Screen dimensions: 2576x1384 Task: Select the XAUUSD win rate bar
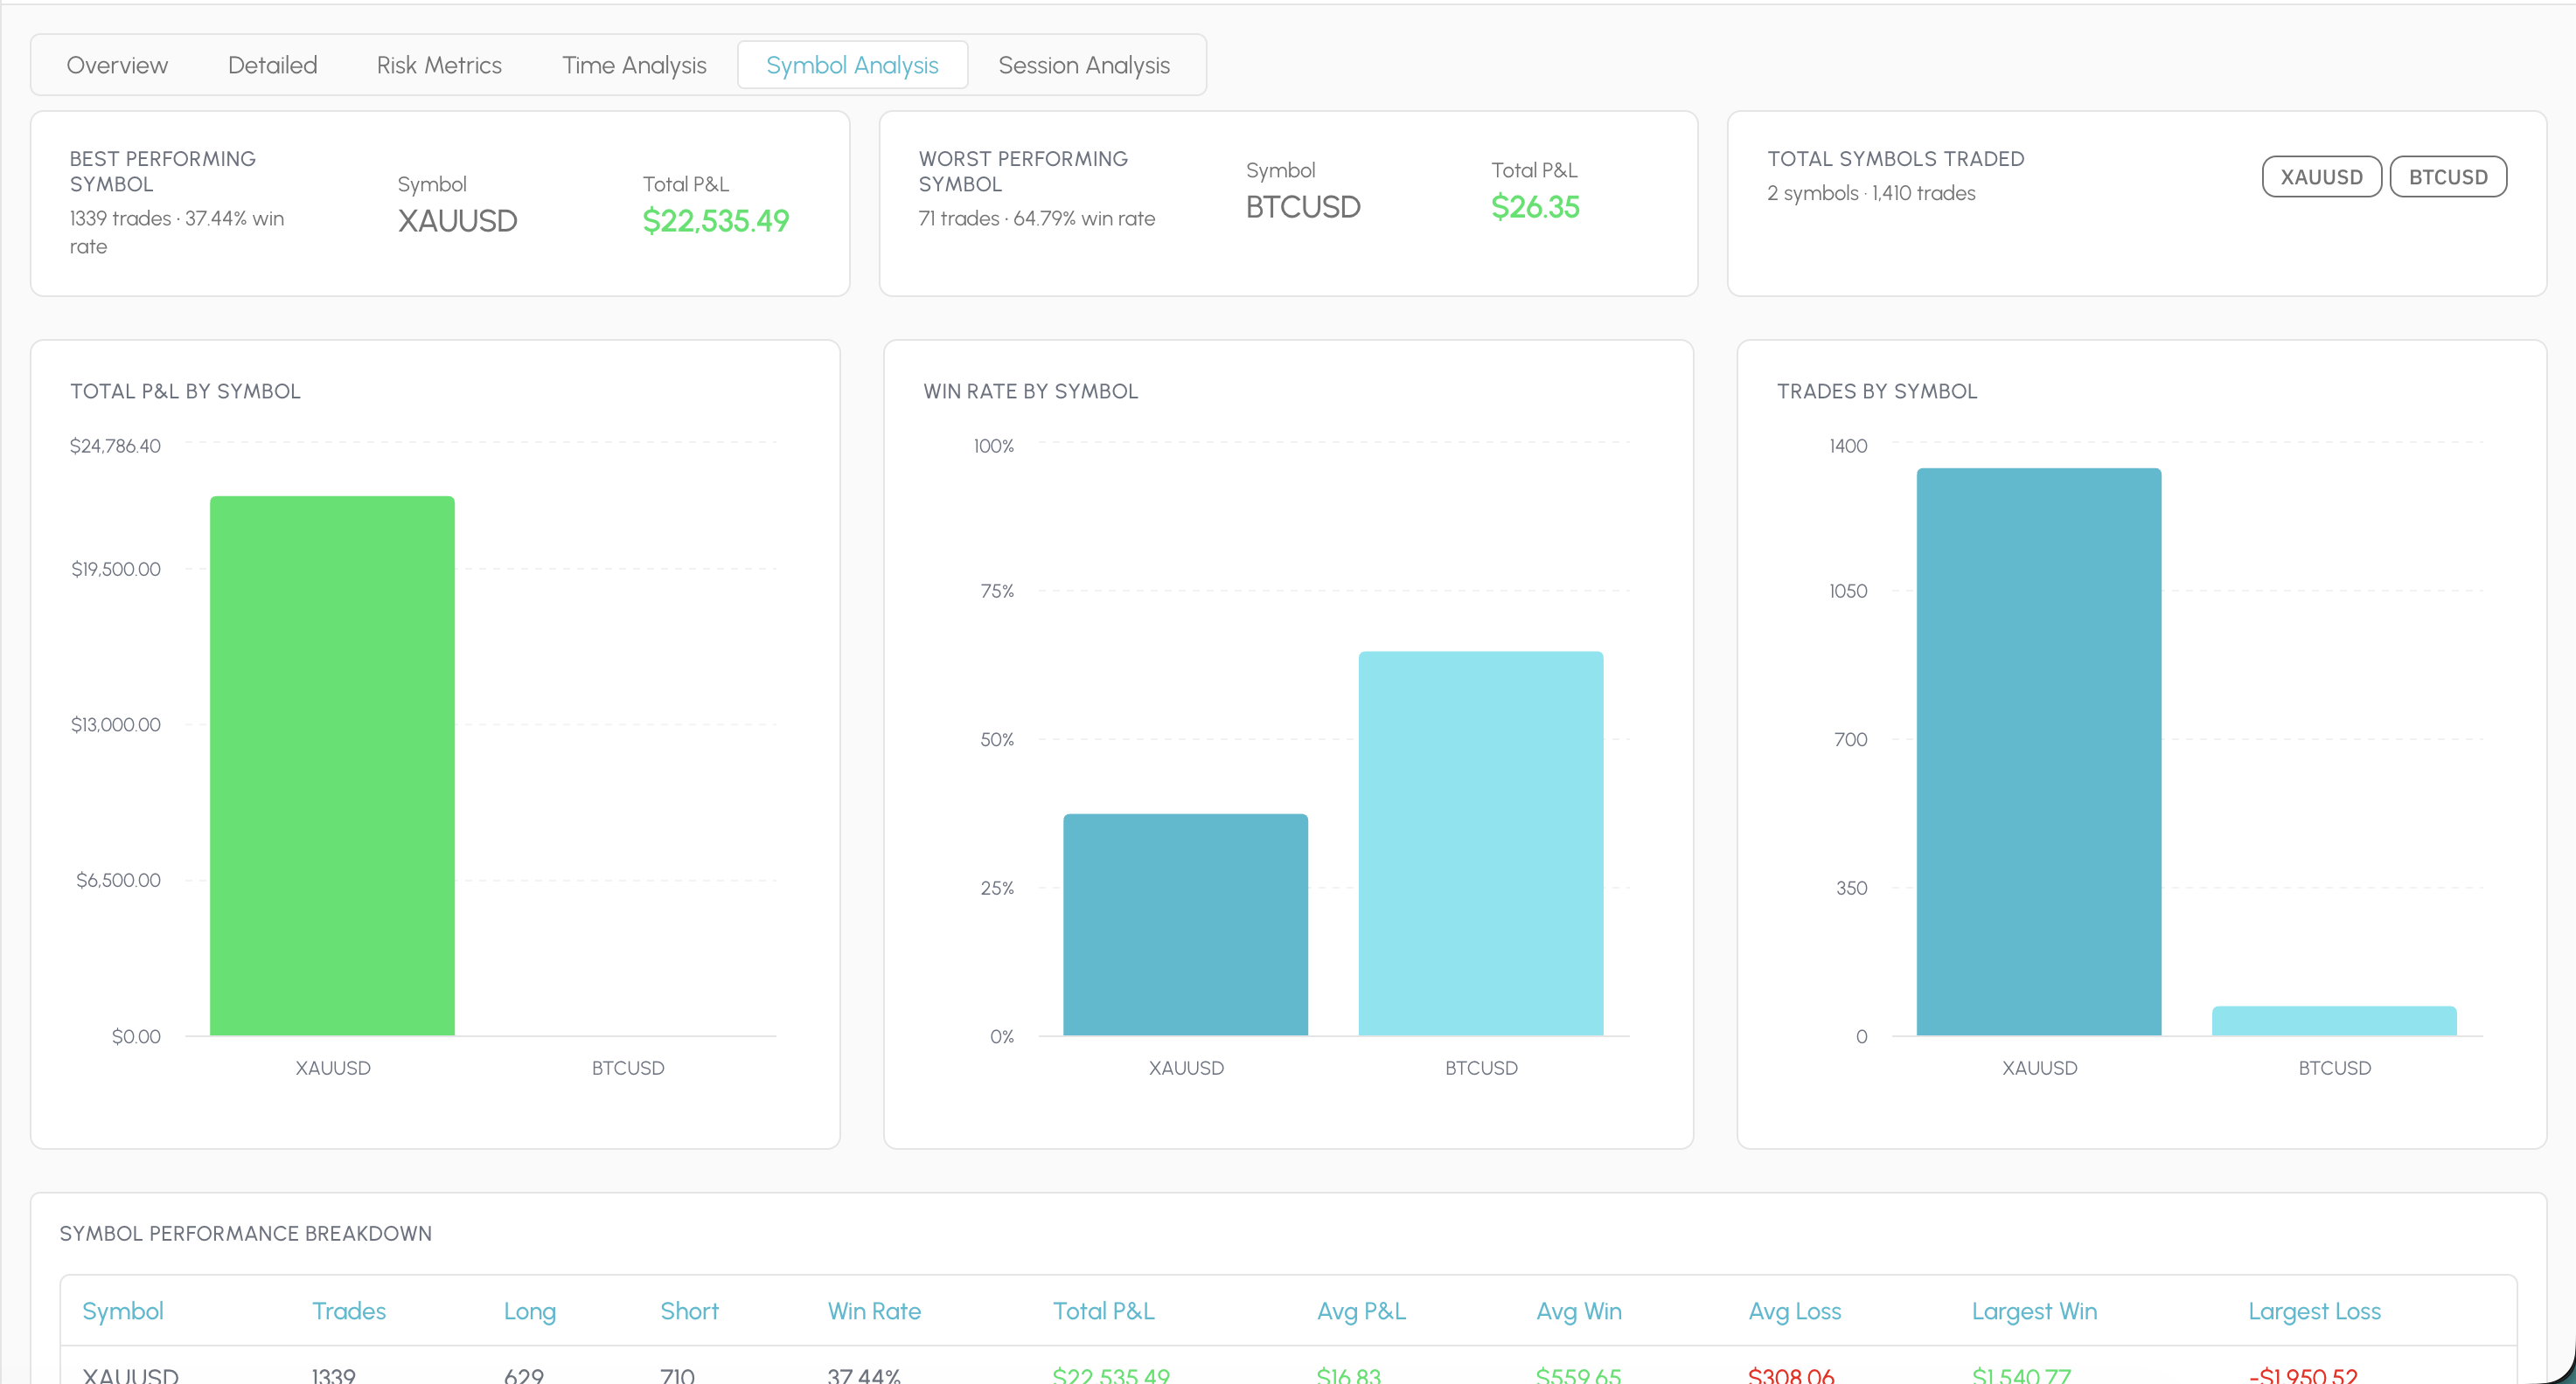1185,924
